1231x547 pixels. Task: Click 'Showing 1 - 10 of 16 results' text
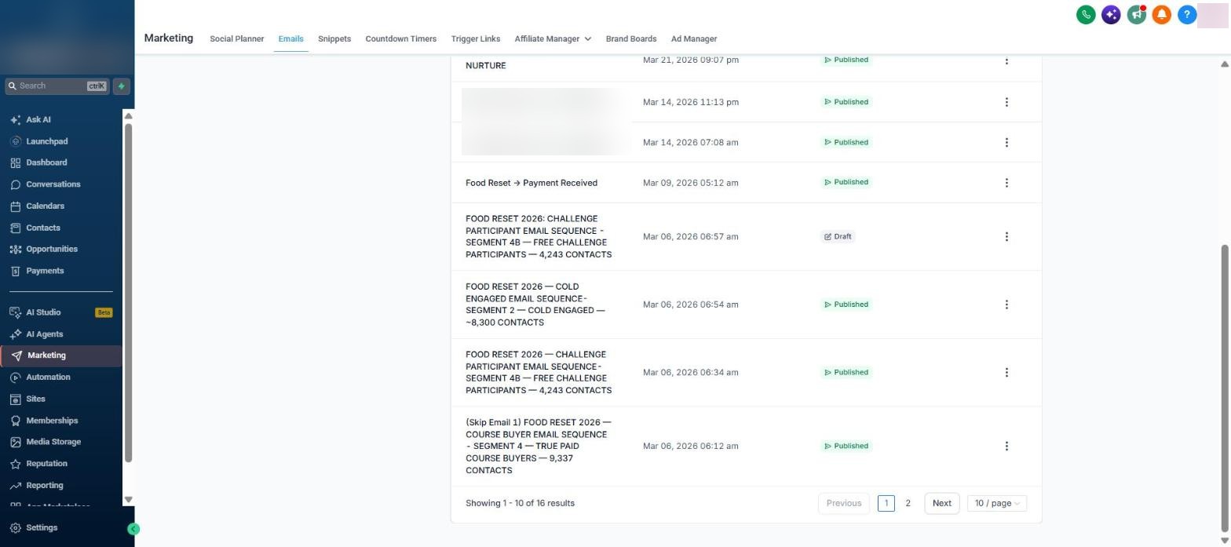click(x=520, y=504)
